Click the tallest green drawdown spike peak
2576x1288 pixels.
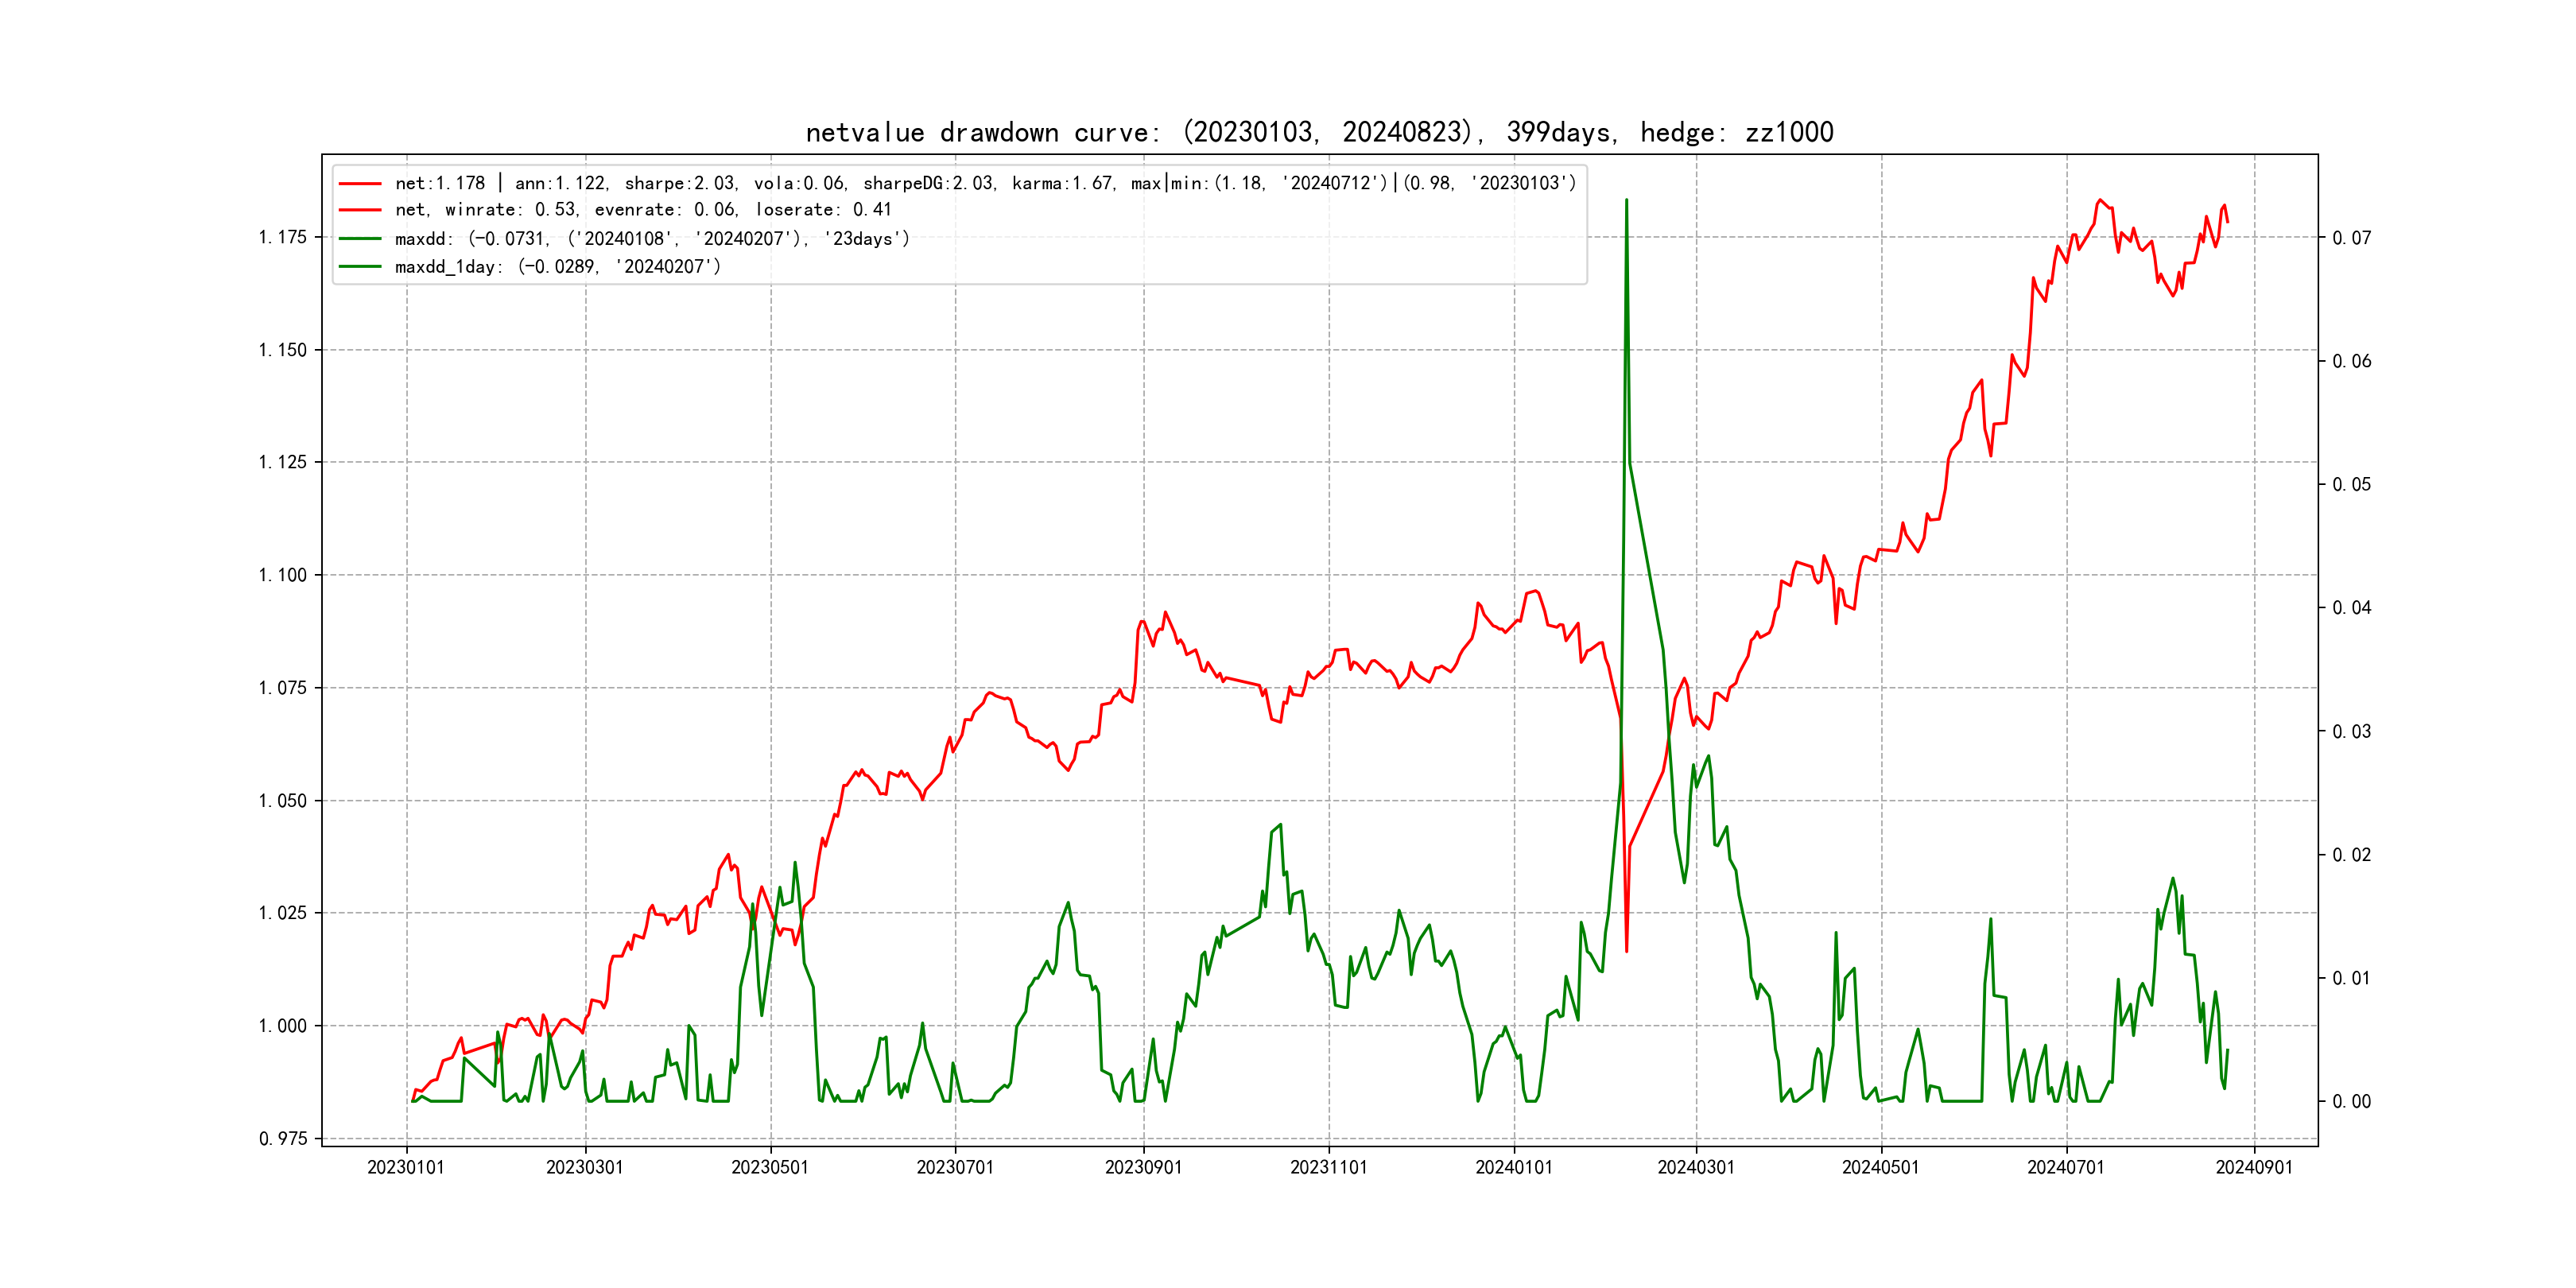[1626, 201]
